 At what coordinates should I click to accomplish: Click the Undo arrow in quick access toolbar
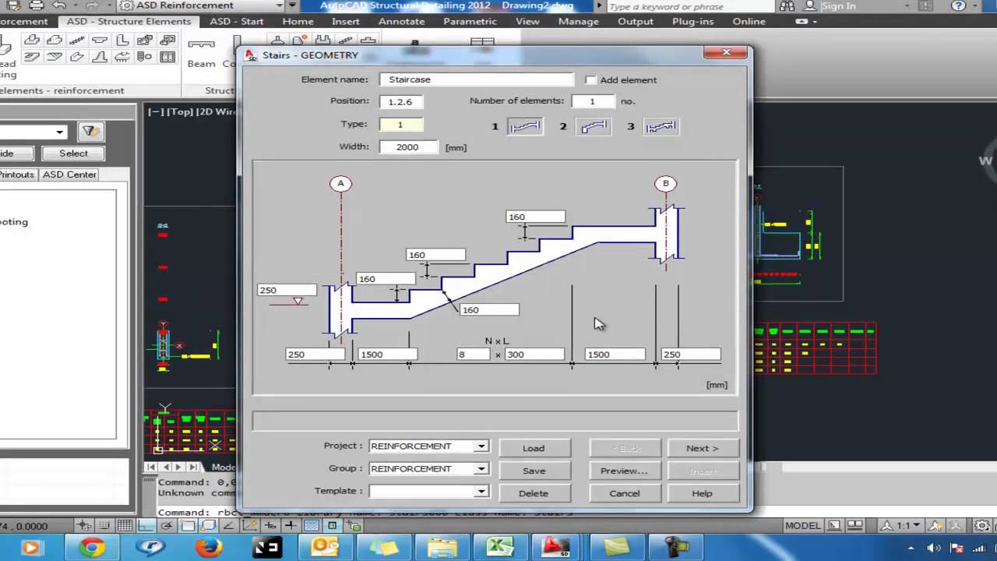coord(59,5)
